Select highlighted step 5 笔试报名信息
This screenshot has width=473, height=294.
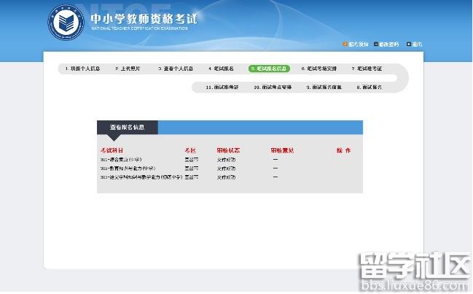[x=269, y=69]
